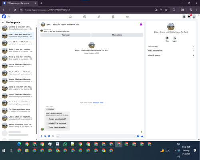
Task: Bookmark this page with the star icon
Action: point(166,10)
